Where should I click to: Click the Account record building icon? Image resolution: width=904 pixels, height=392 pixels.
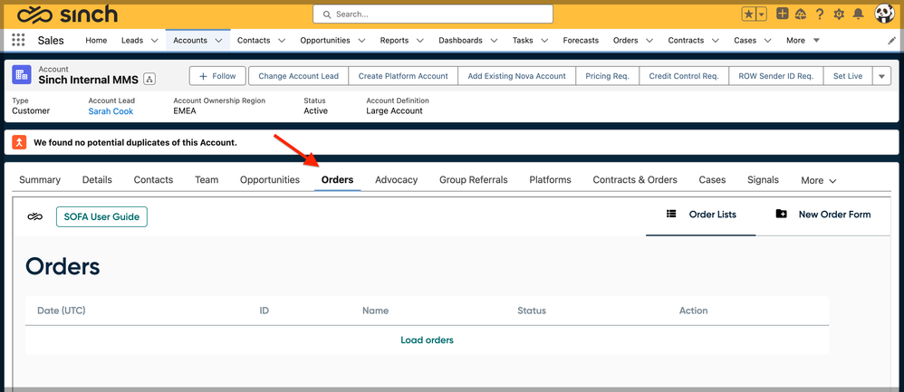tap(22, 74)
